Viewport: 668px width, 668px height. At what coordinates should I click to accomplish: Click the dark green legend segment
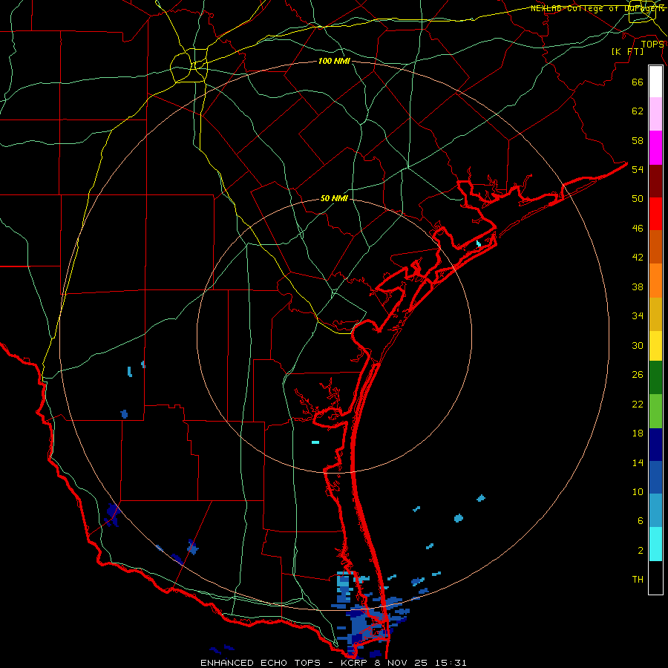pyautogui.click(x=655, y=378)
